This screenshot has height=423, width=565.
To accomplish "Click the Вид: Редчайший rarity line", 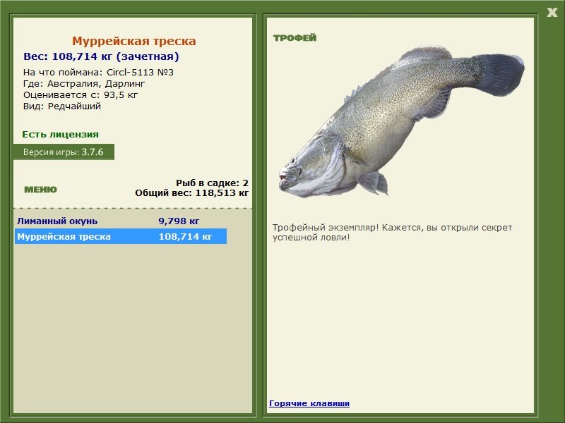I will point(62,106).
